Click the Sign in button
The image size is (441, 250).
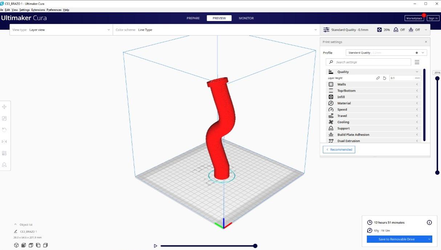(x=433, y=18)
